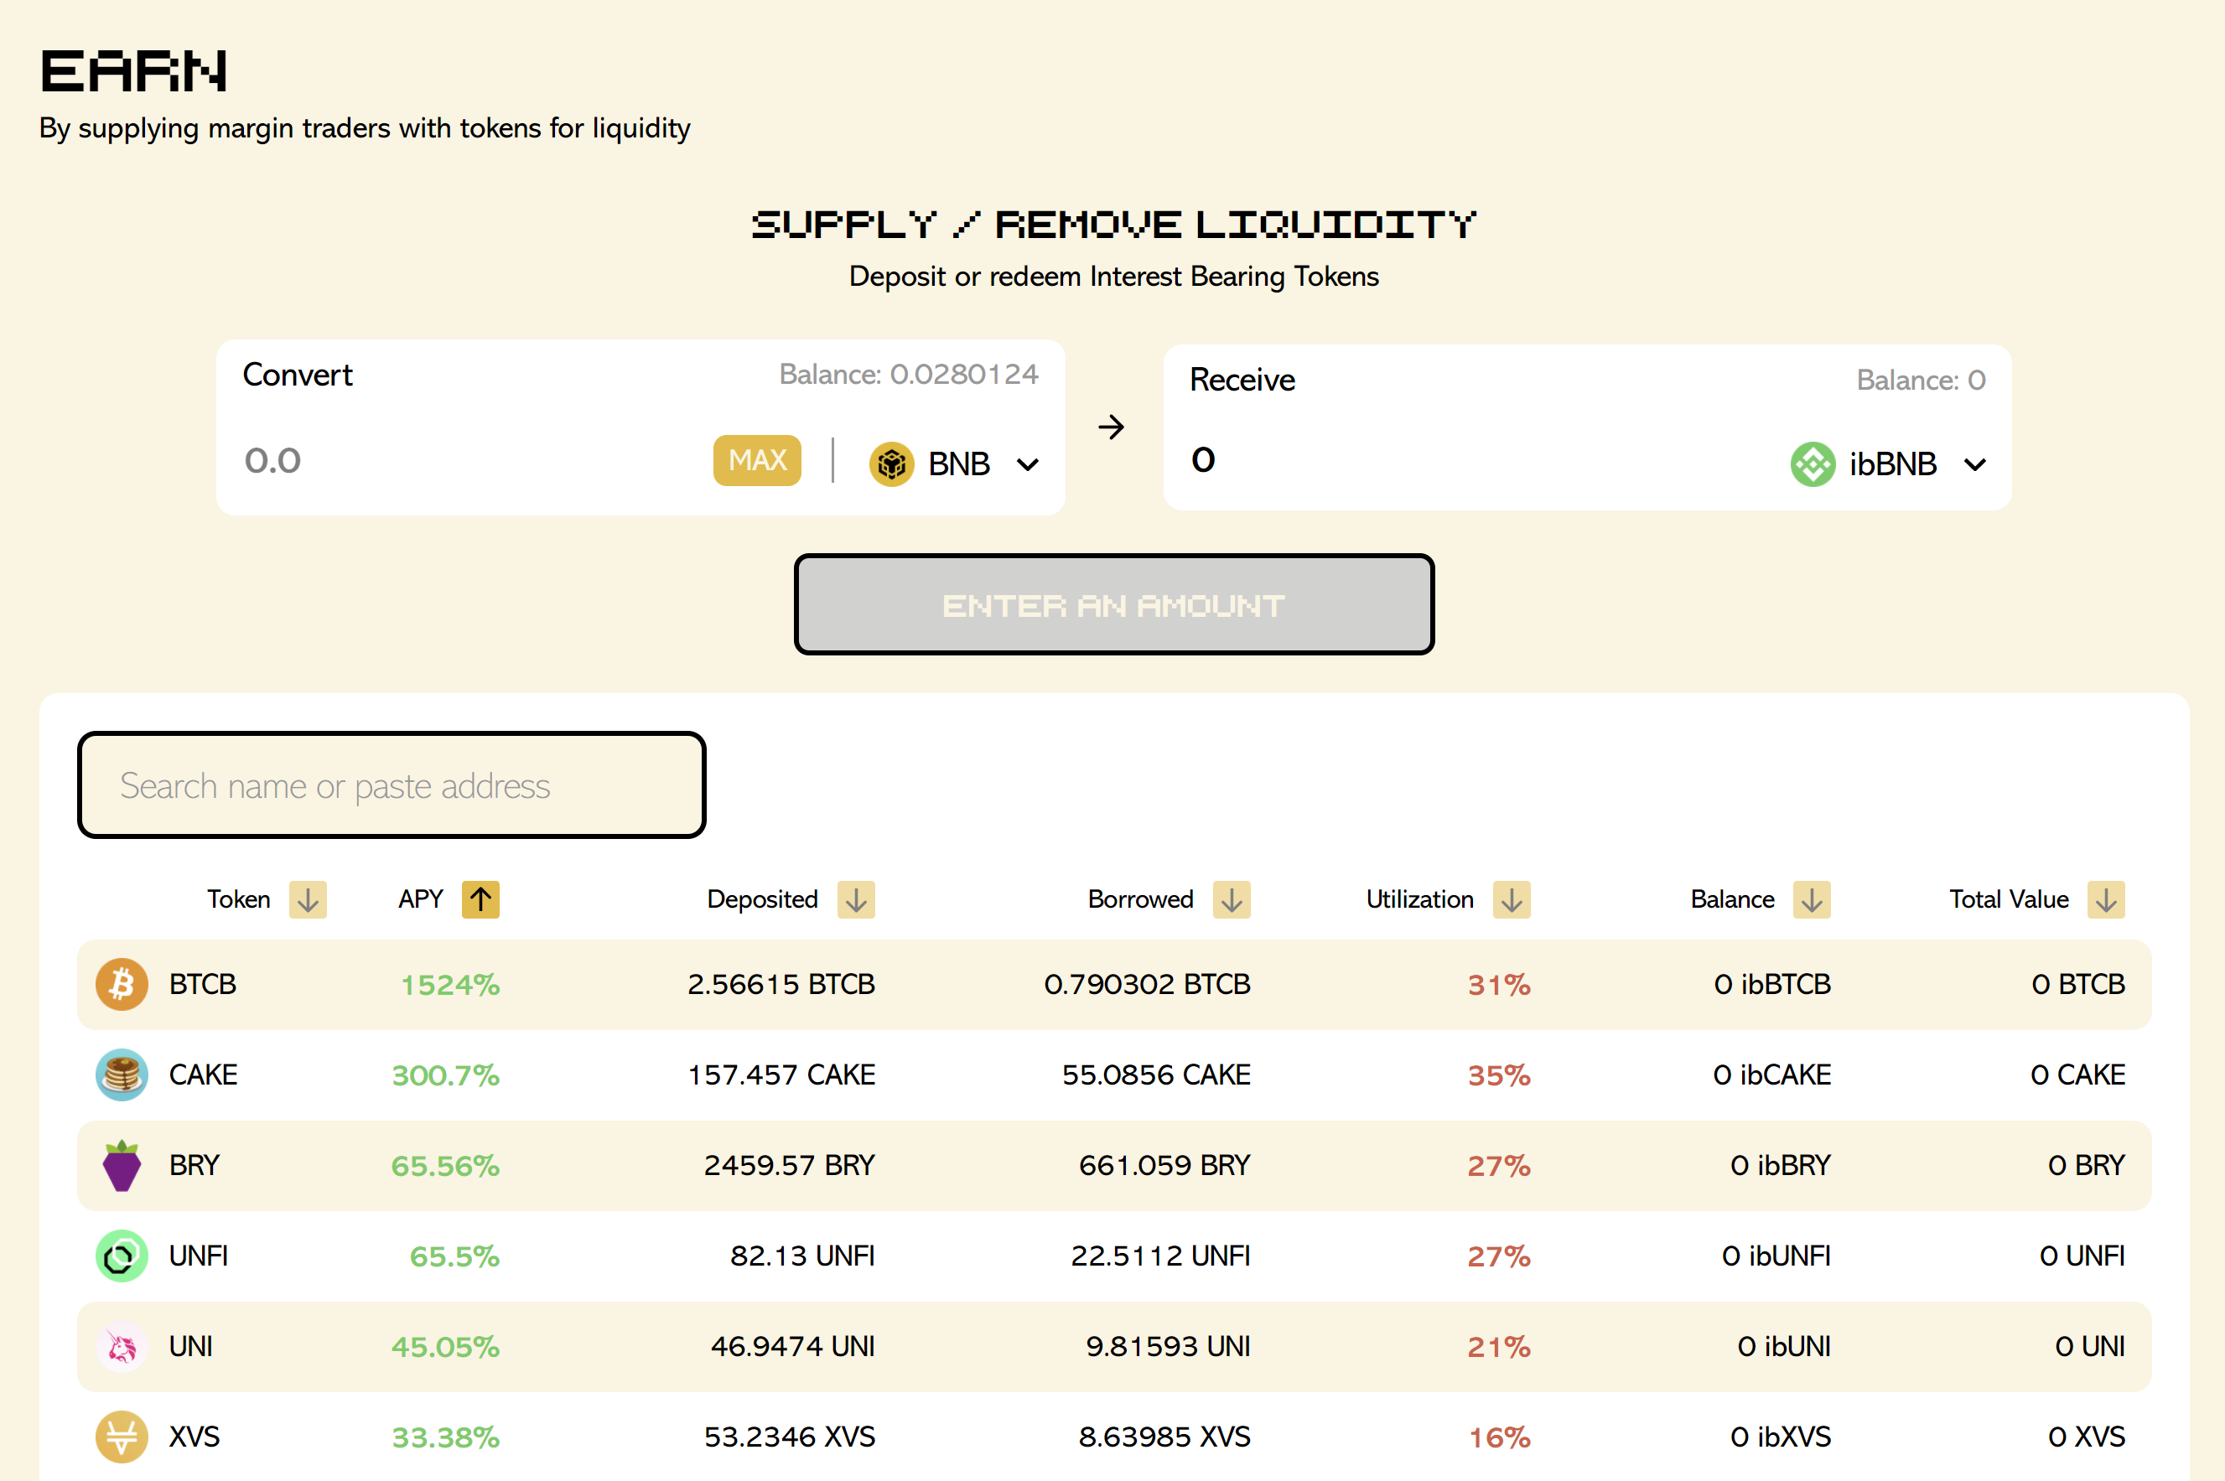Screen dimensions: 2225x1481
Task: Click the Utilization column header label
Action: point(1420,899)
